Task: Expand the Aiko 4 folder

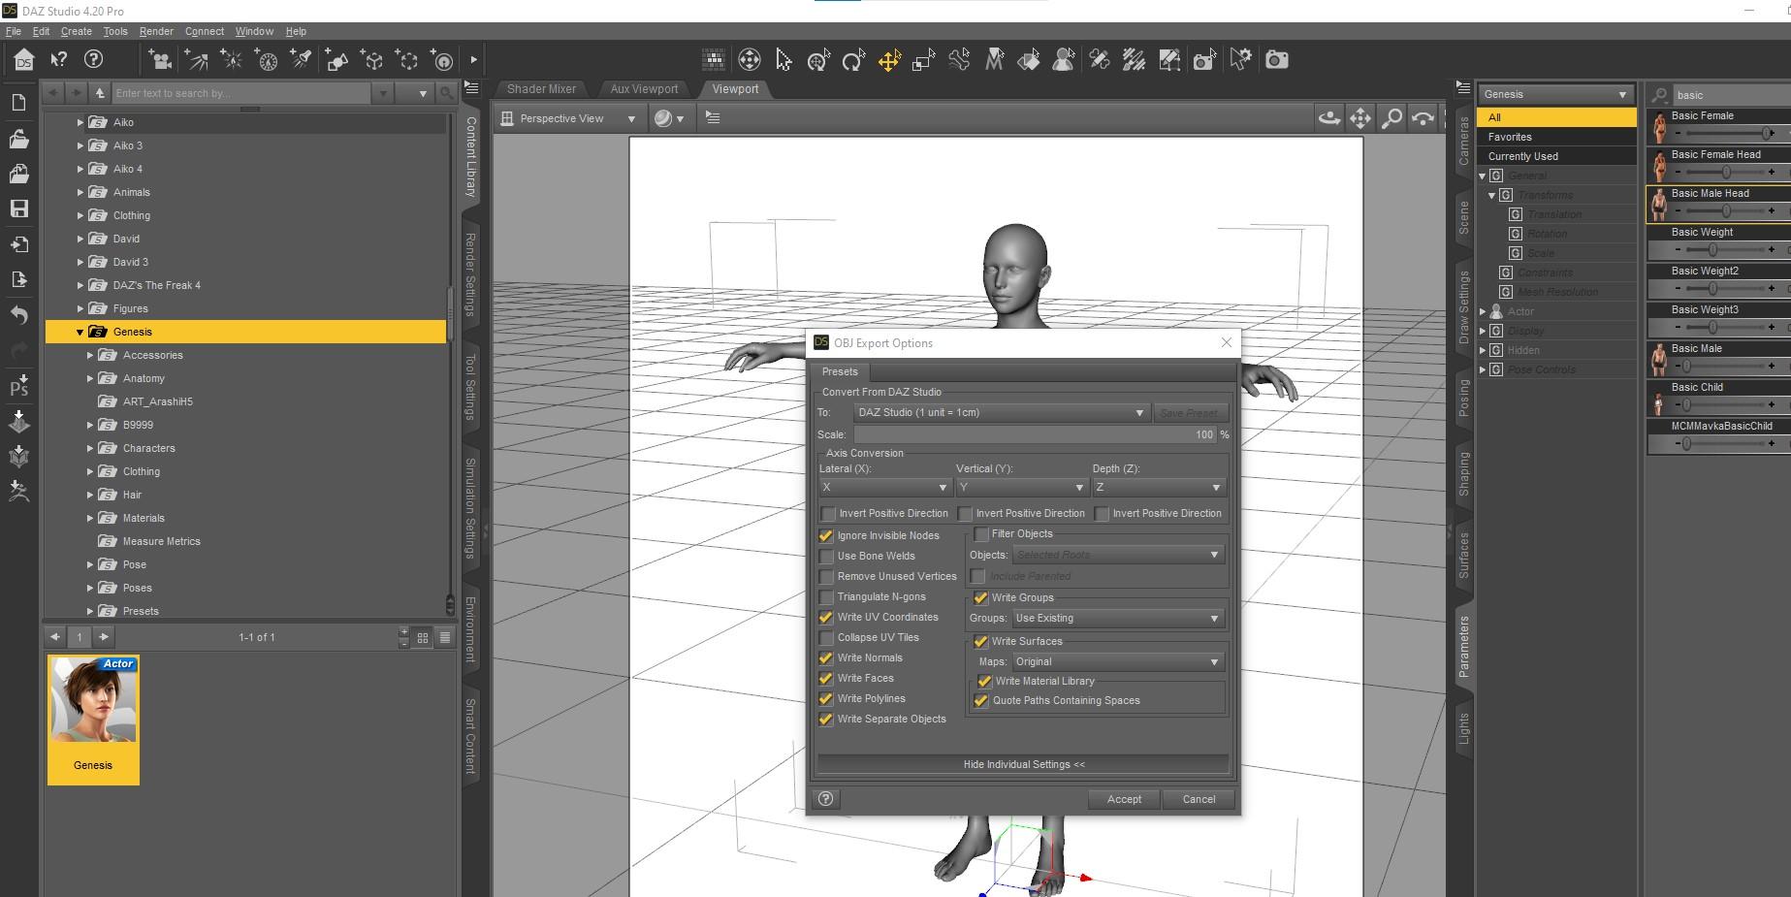Action: (80, 170)
